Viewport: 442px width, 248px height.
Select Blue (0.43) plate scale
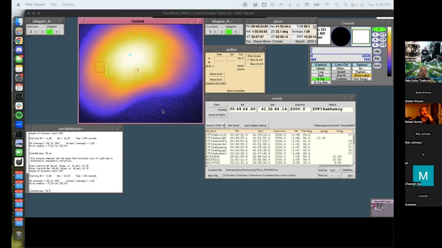(255, 64)
